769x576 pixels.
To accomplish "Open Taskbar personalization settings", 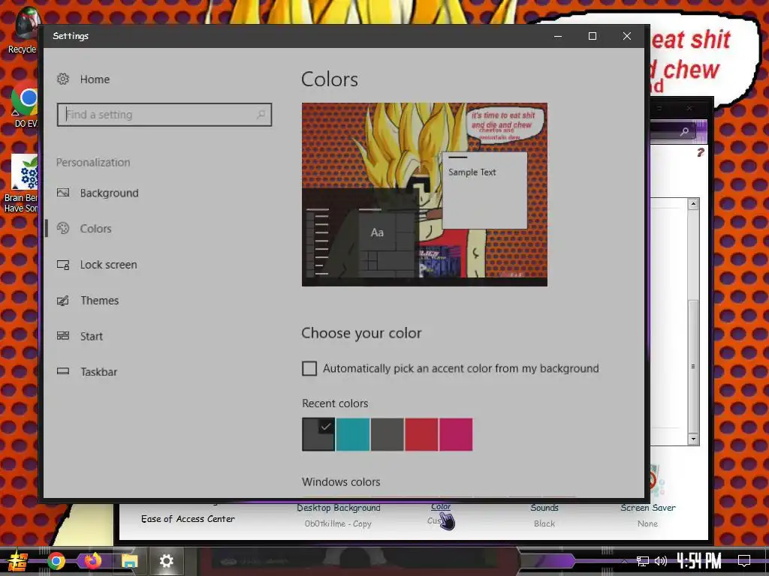I will tap(98, 372).
